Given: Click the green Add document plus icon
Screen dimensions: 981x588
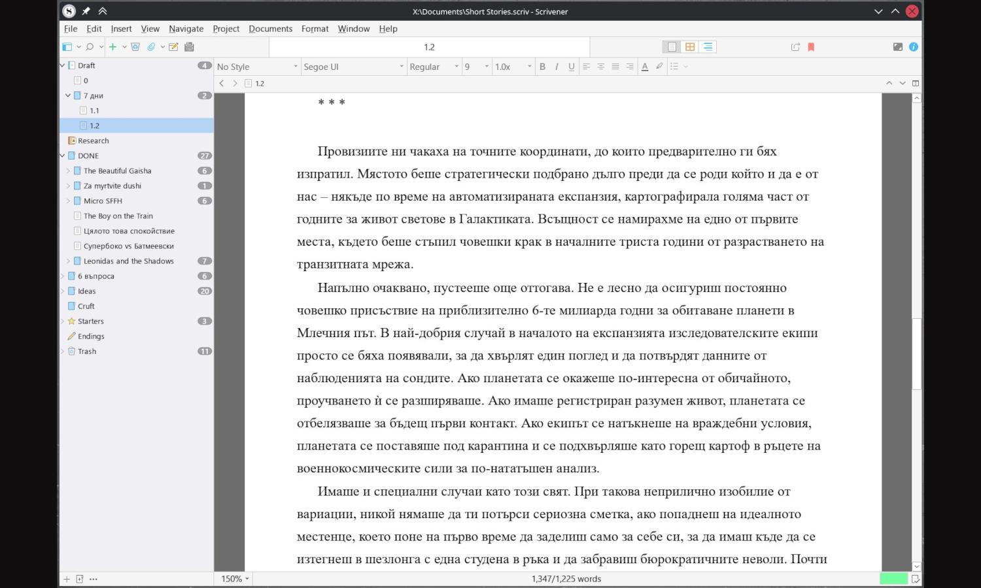Looking at the screenshot, I should (112, 47).
